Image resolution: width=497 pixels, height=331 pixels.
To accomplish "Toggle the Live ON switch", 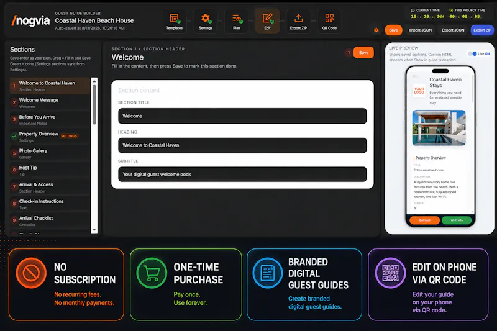I will tap(472, 54).
